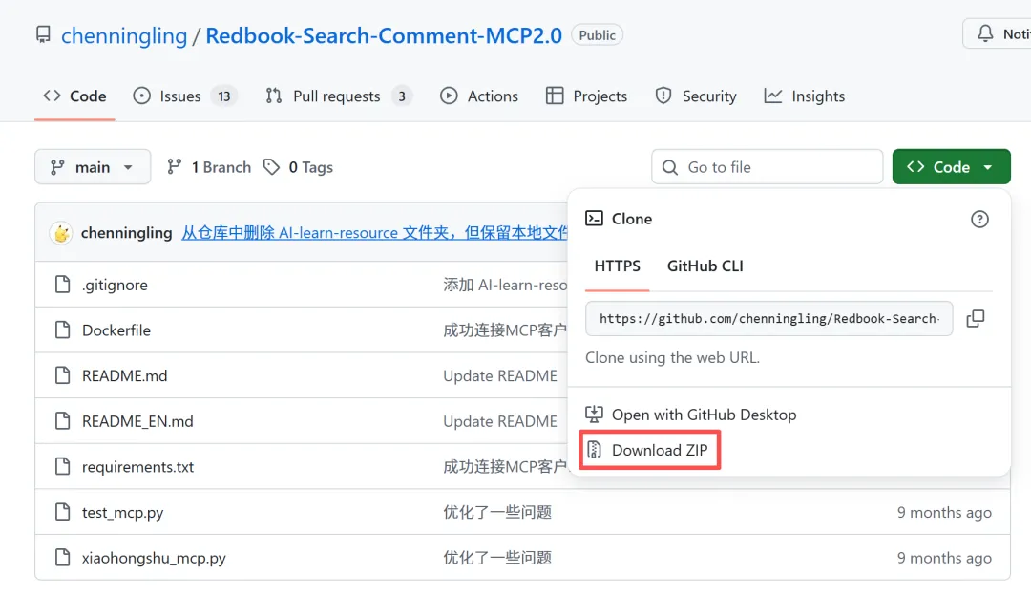
Task: Open the requirements.txt file
Action: coord(137,467)
